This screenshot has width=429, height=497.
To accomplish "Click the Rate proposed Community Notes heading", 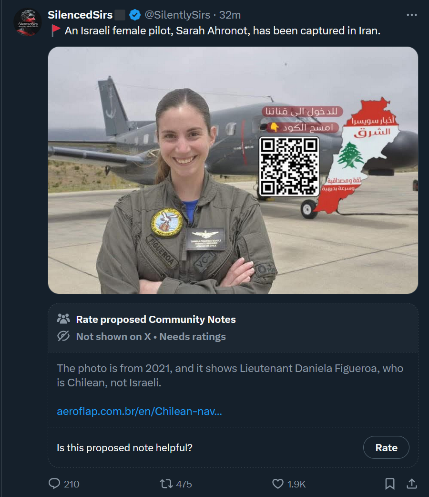I will (156, 319).
